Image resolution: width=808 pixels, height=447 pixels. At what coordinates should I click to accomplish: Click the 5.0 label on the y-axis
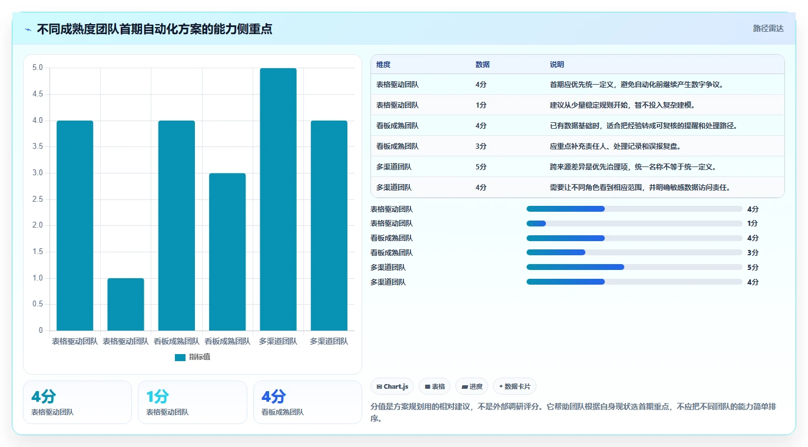pos(37,68)
